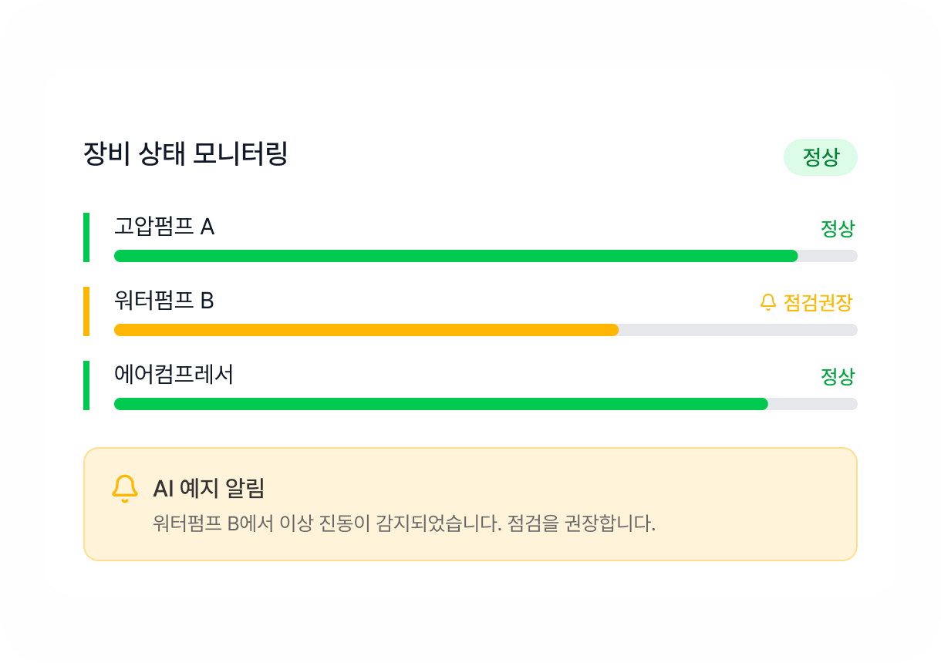Viewport: 941px width, 663px height.
Task: Select the 점검권장 status label
Action: click(x=818, y=302)
